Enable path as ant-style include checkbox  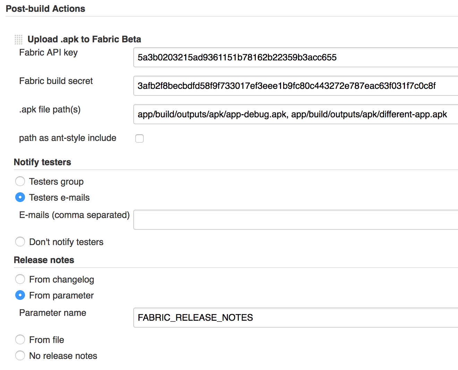point(139,138)
